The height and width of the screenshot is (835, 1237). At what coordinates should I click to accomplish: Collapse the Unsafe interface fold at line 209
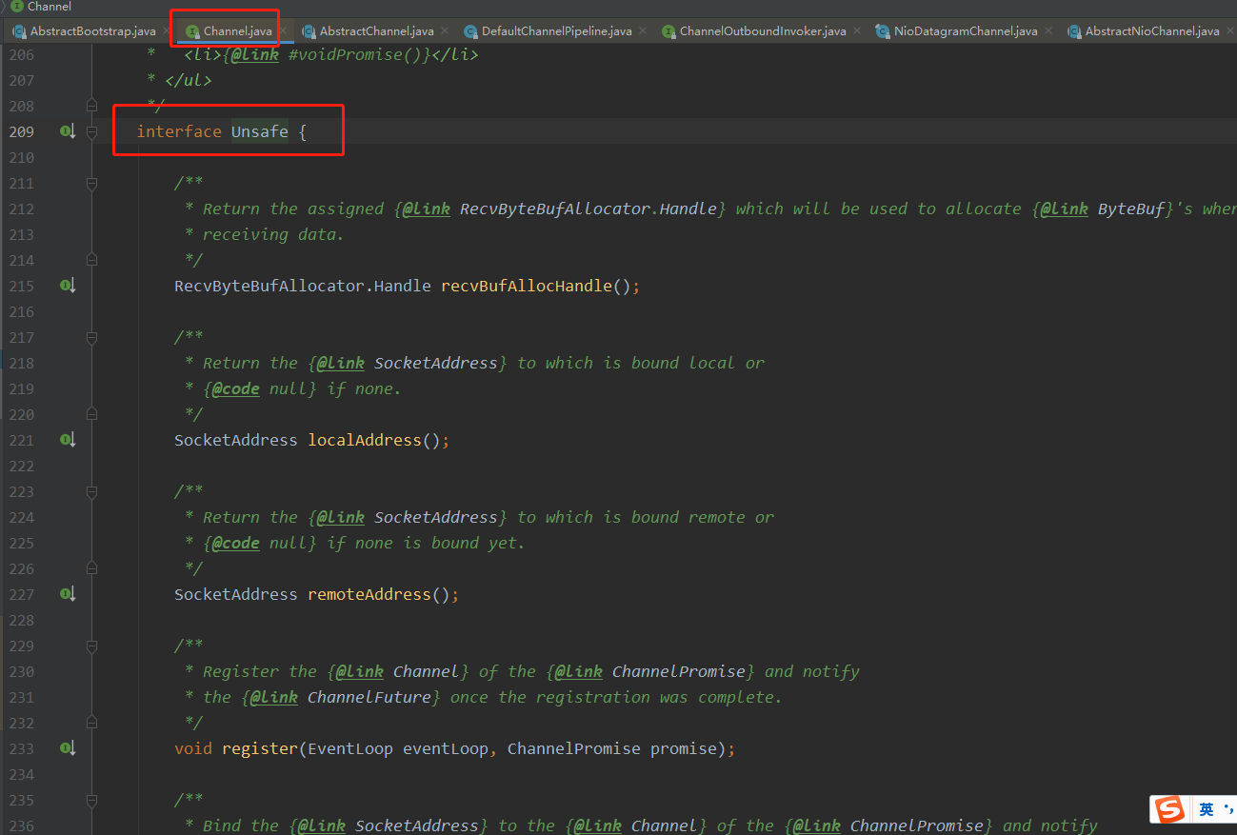click(92, 131)
